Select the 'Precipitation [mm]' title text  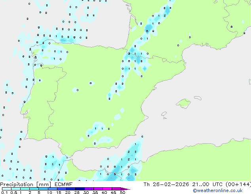click(x=25, y=184)
